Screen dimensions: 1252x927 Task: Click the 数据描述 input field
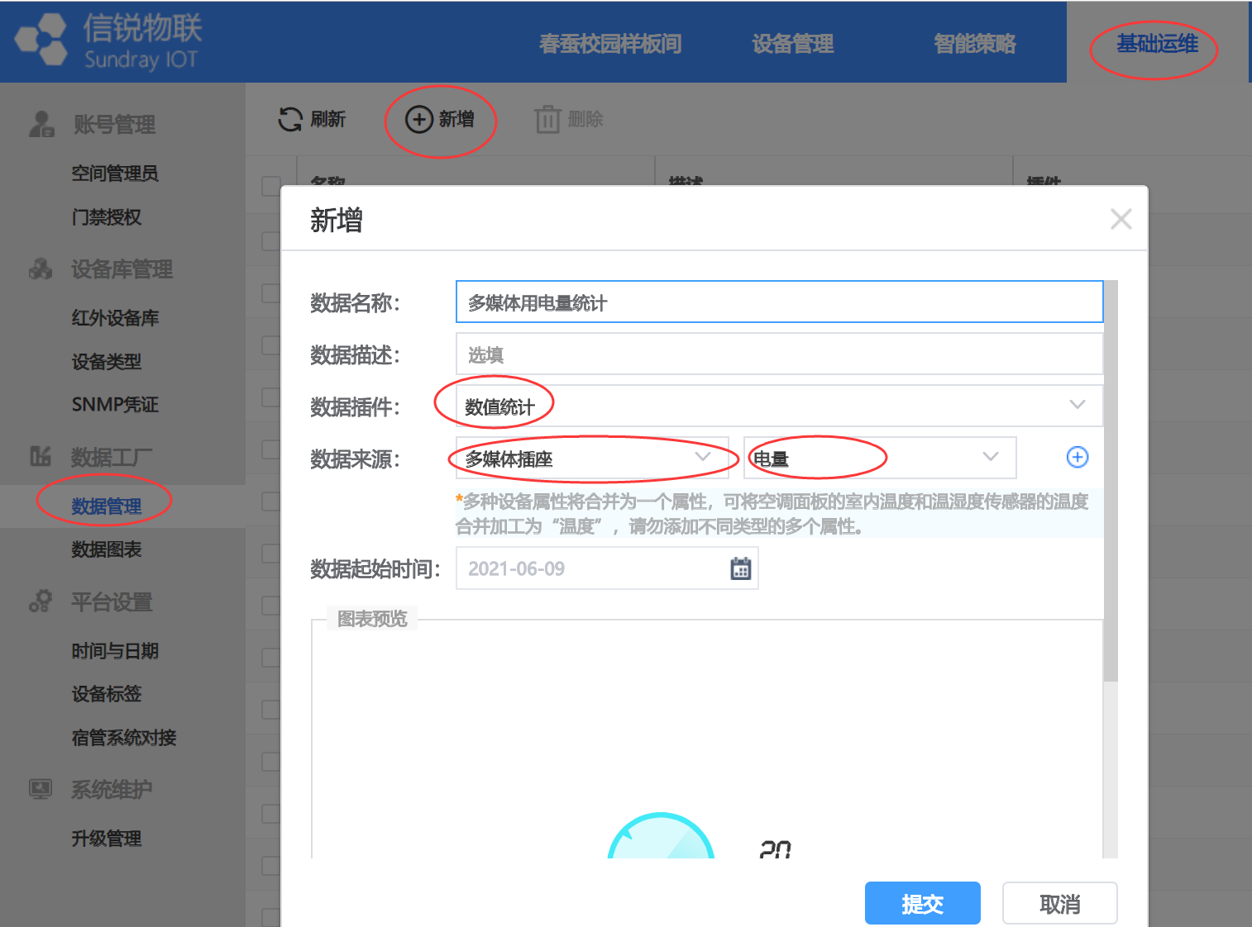coord(778,354)
